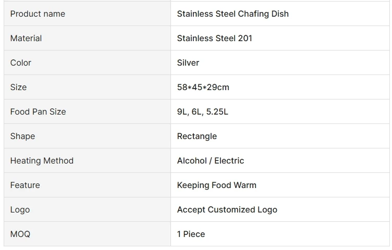Click the MOQ row label
392x250 pixels.
click(20, 234)
